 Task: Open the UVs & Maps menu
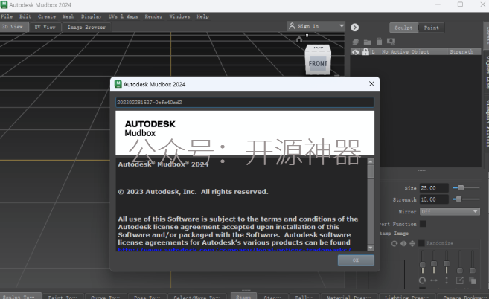(124, 16)
